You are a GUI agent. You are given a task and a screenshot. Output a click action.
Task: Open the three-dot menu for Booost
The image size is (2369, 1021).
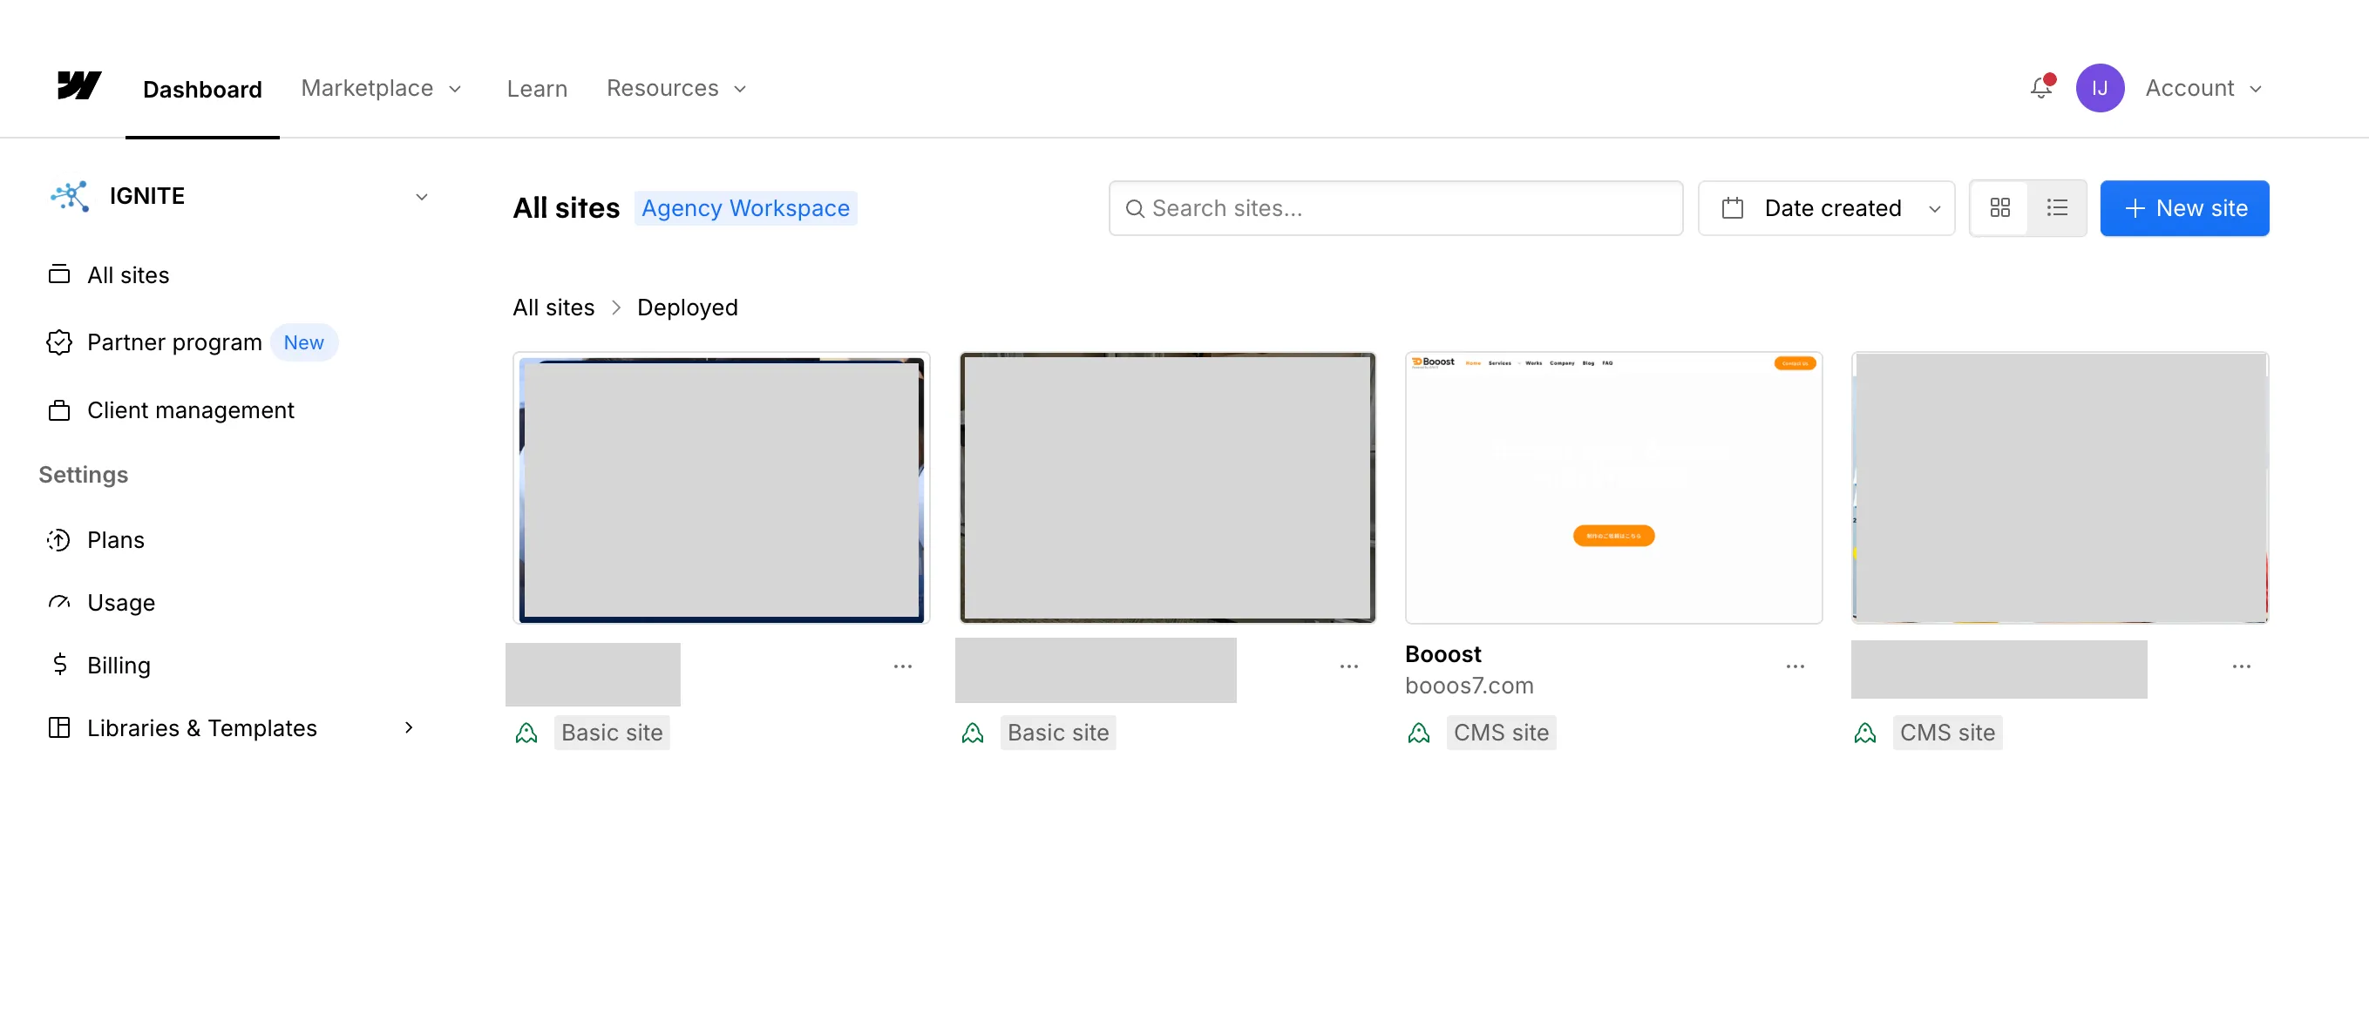[x=1795, y=666]
